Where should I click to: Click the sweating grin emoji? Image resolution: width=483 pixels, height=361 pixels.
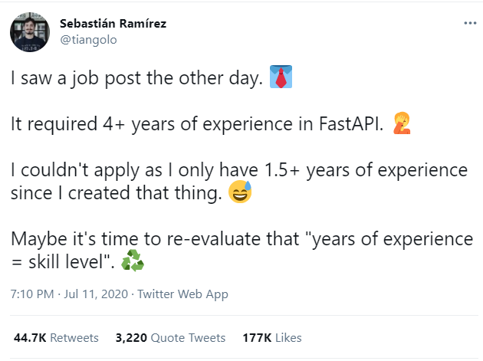click(240, 193)
